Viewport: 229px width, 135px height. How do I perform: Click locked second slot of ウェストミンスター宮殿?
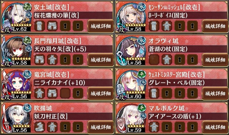point(167,93)
